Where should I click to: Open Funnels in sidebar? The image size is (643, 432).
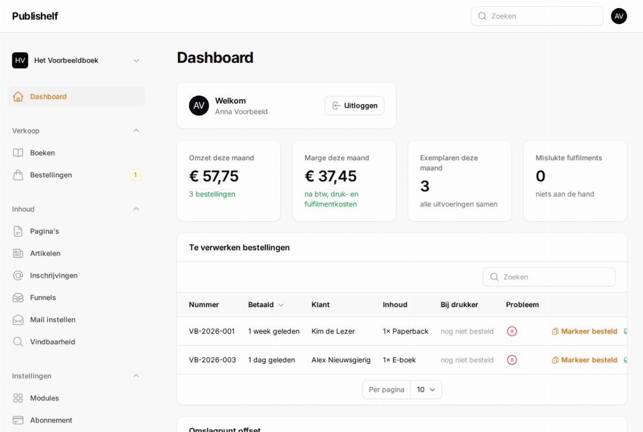pos(76,297)
